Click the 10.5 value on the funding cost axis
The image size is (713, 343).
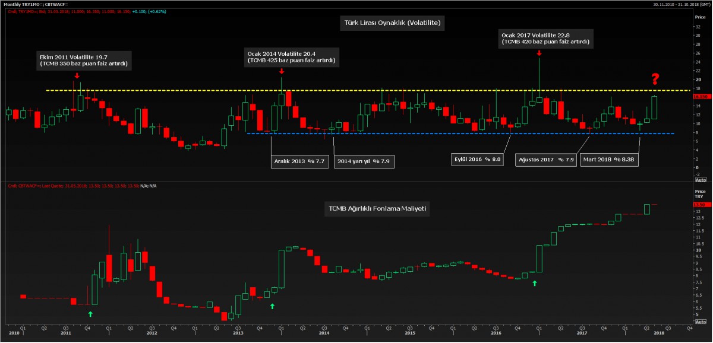pyautogui.click(x=700, y=243)
